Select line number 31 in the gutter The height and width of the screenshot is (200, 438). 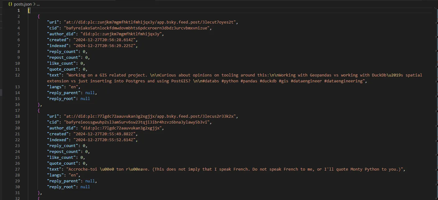coord(17,193)
